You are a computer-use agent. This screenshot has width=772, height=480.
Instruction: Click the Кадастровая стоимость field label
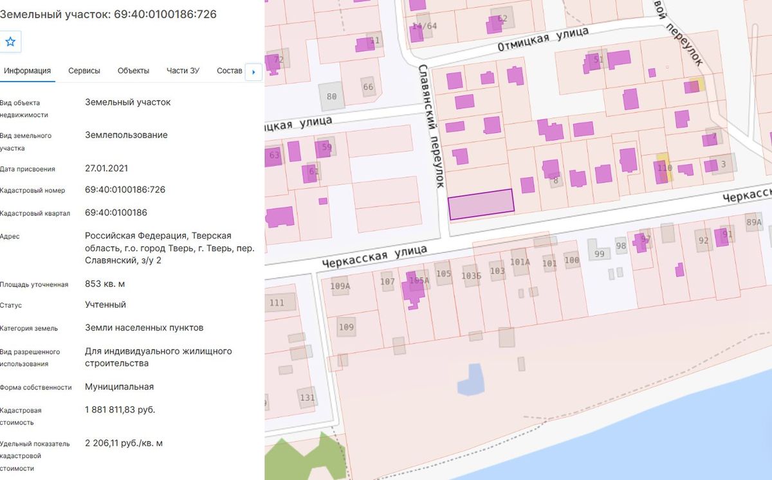point(21,416)
